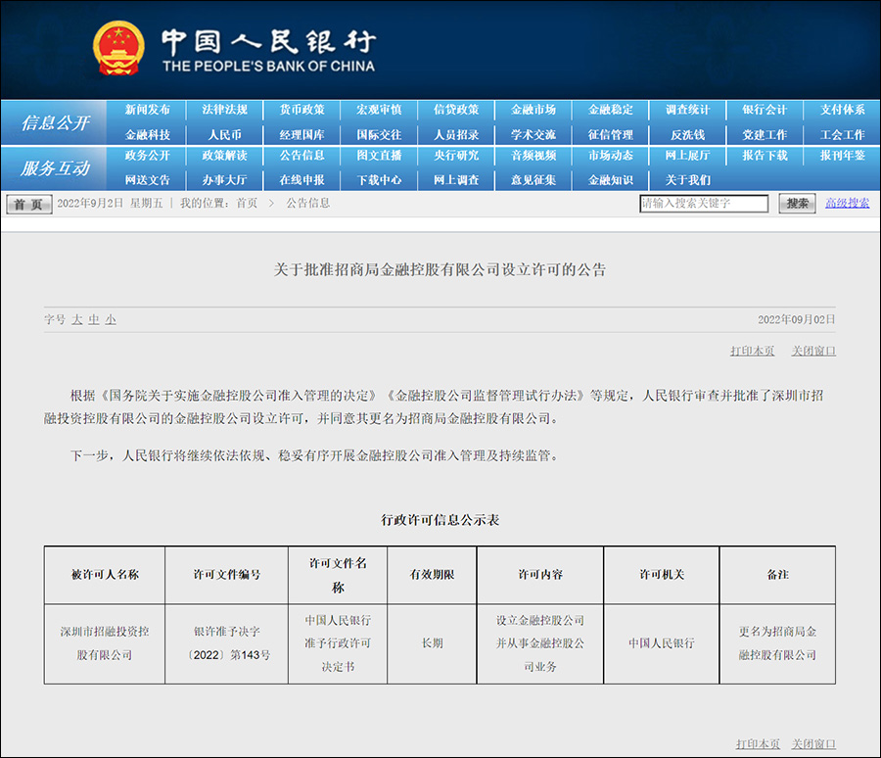Open 央行研究 menu item
Viewport: 881px width, 758px height.
[456, 155]
